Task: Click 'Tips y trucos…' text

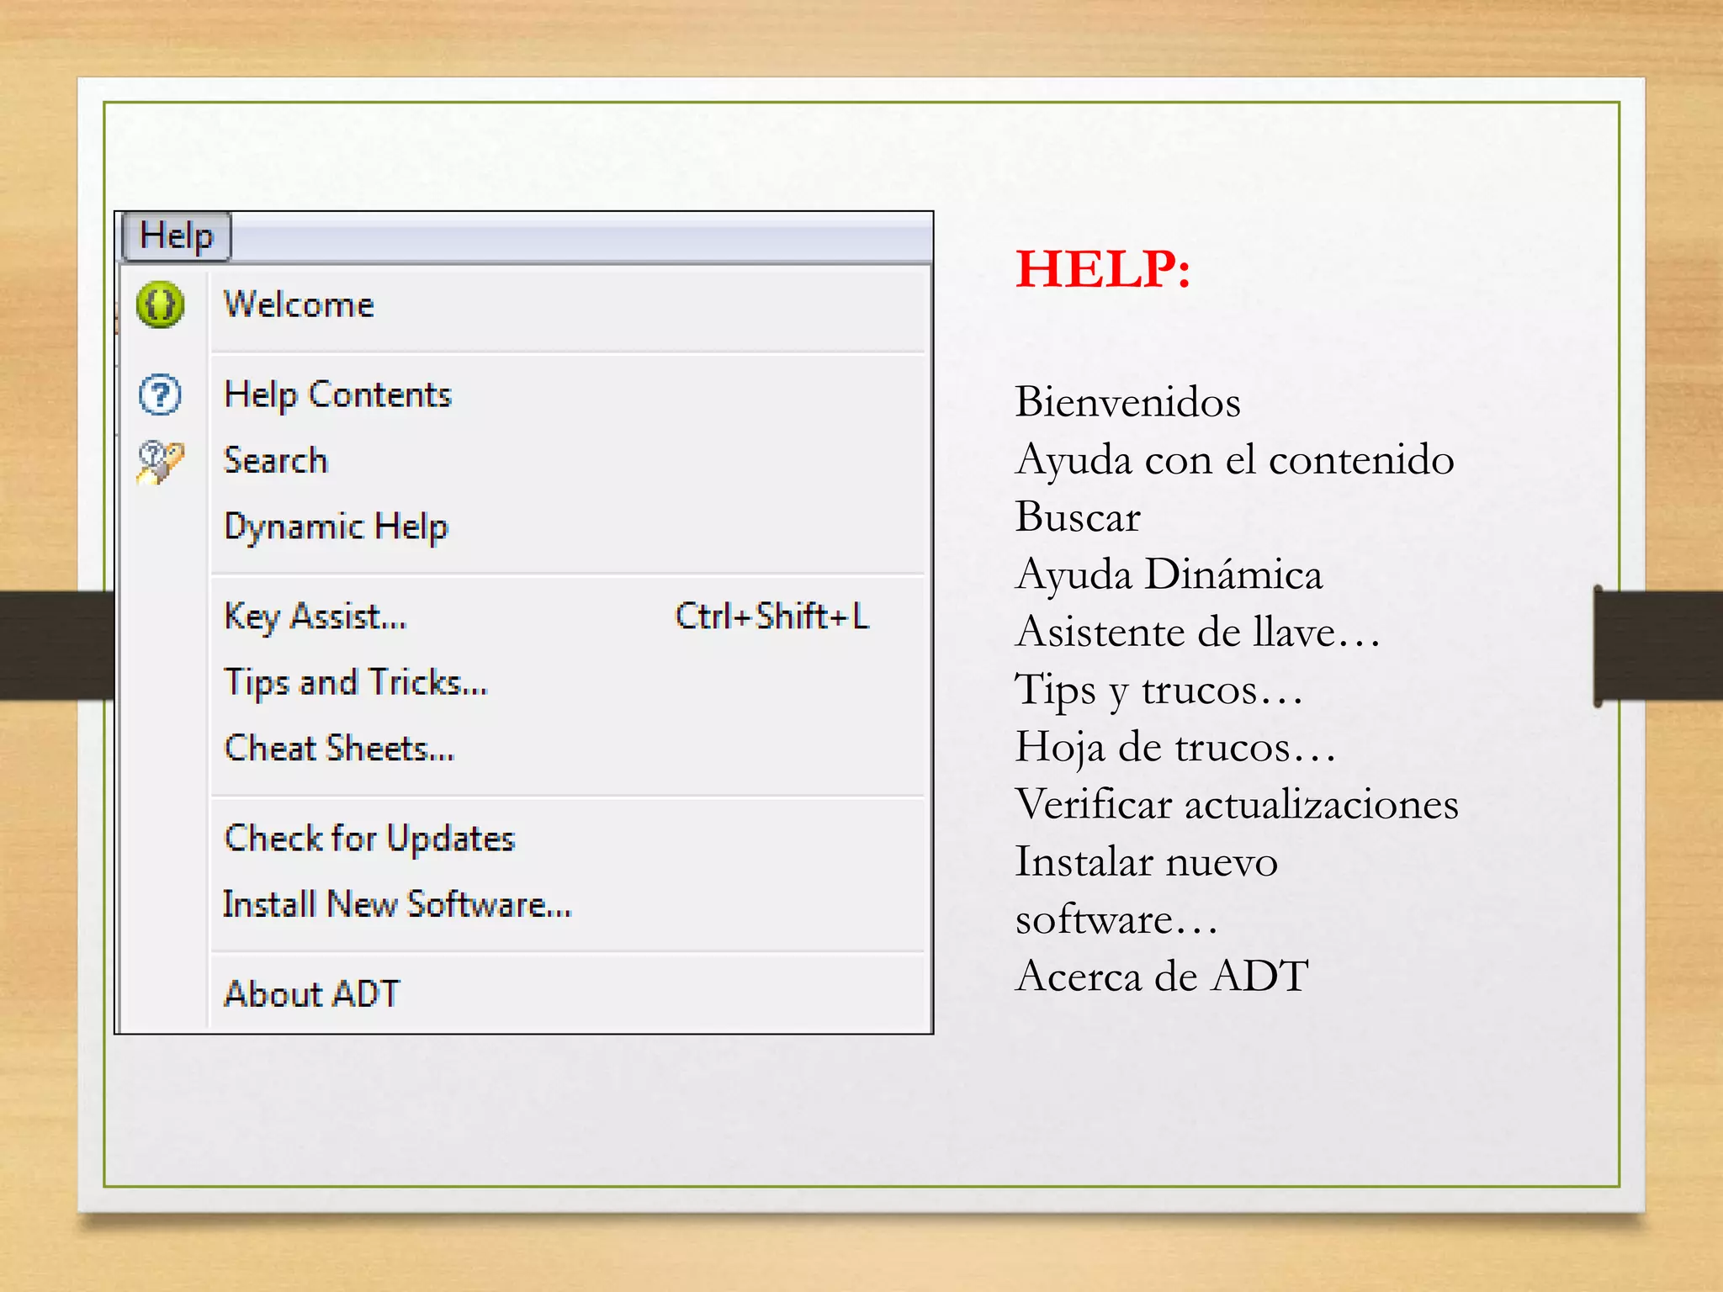Action: (1158, 691)
